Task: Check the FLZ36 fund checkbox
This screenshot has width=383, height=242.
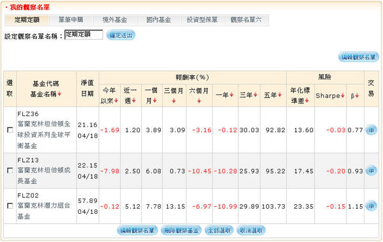Action: pos(10,130)
